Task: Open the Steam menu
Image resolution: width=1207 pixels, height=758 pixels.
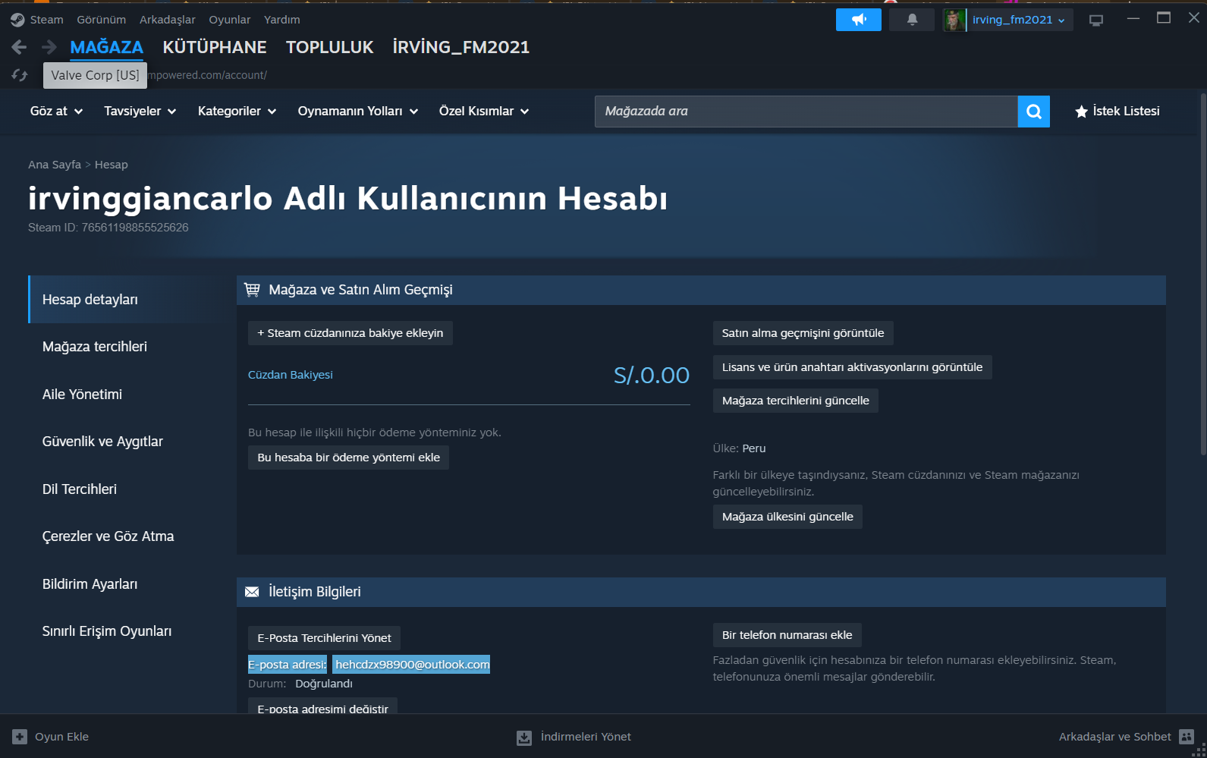Action: coord(46,20)
